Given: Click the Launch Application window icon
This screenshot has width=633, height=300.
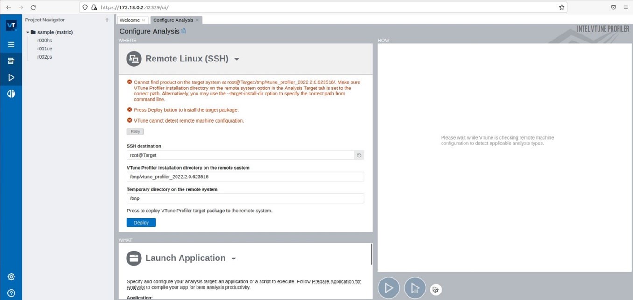Looking at the screenshot, I should point(134,258).
